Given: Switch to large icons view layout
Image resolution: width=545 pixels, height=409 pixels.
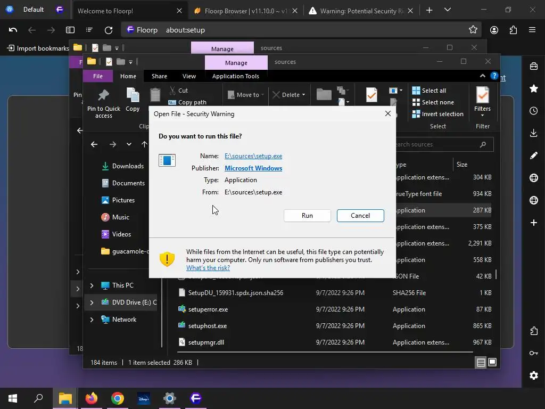Looking at the screenshot, I should 492,362.
